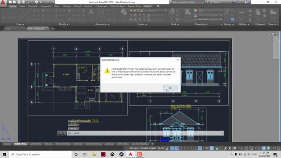Screen dimensions: 281x158
Task: Switch to the Model layout tab
Action: tap(7, 144)
